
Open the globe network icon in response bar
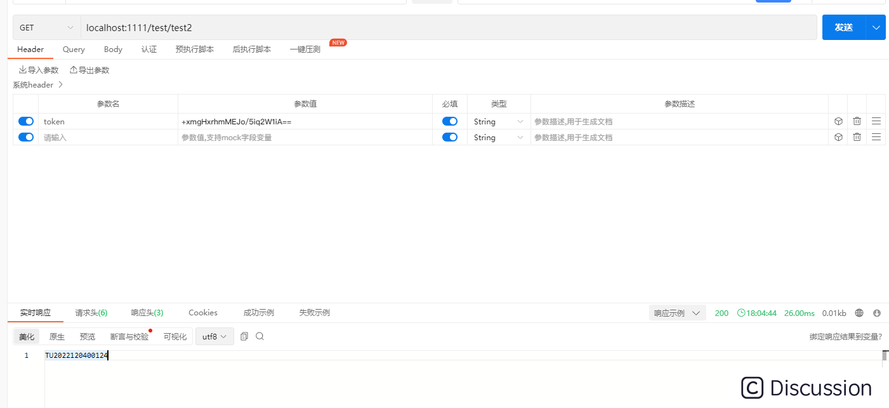(x=859, y=312)
